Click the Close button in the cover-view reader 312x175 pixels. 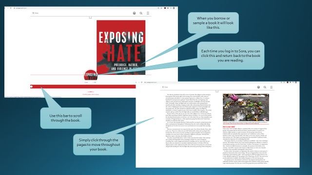point(35,13)
